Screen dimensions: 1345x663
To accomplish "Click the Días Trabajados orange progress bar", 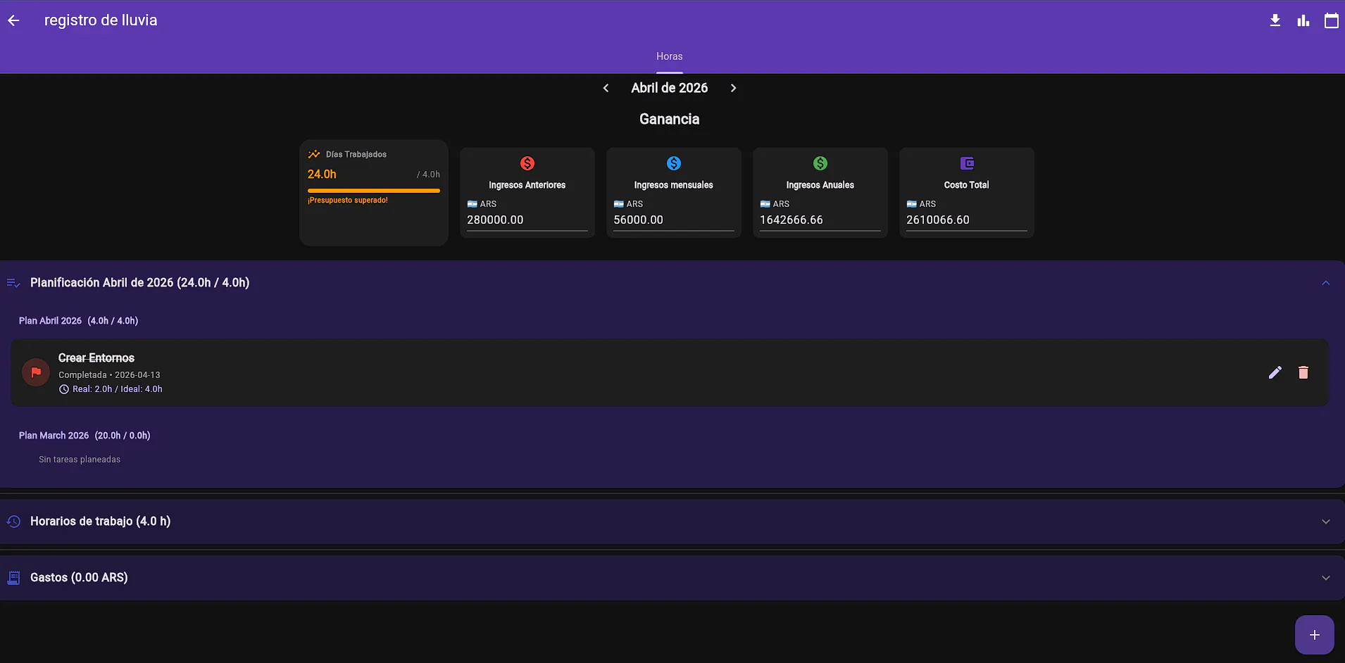I will coord(374,191).
